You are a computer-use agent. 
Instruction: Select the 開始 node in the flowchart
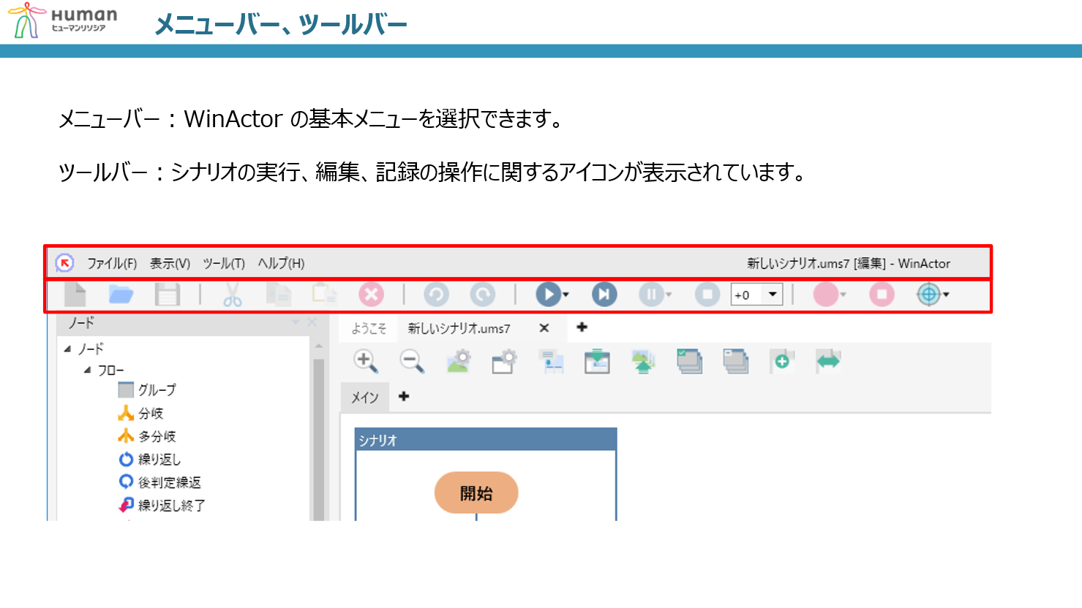(477, 493)
